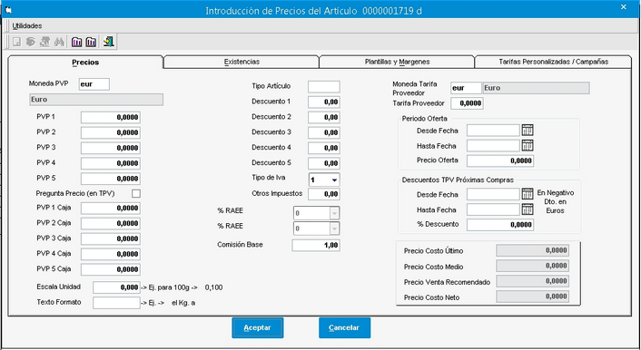Open the Utilidades menu
This screenshot has height=350, width=641.
pos(27,25)
